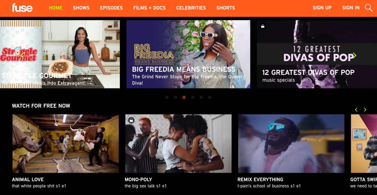
Task: Open the Big Freedia Means Business banner
Action: pyautogui.click(x=188, y=54)
